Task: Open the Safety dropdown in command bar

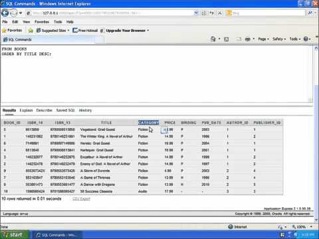Action: pyautogui.click(x=279, y=39)
